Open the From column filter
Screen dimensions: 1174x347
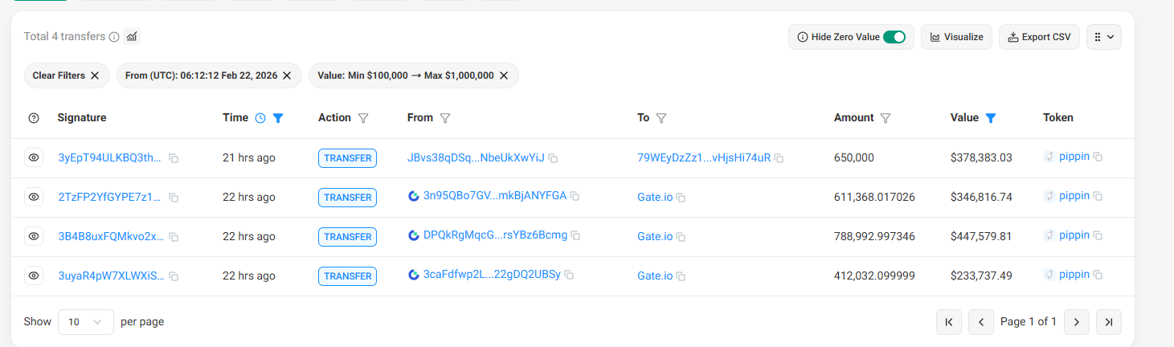445,118
